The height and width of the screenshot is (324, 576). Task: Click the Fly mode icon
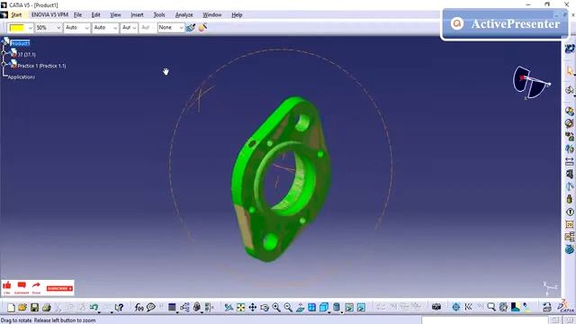click(x=229, y=307)
